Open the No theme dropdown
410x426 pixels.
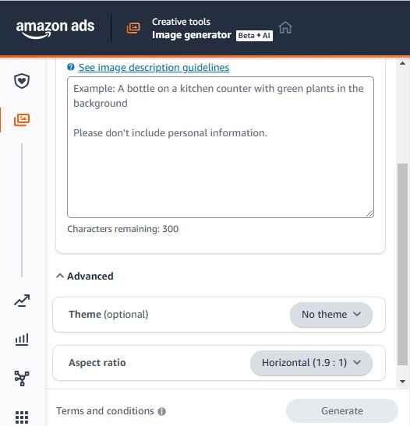click(330, 315)
